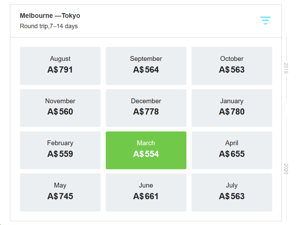Open the filter options icon
Screen dimensions: 299x225
click(265, 21)
